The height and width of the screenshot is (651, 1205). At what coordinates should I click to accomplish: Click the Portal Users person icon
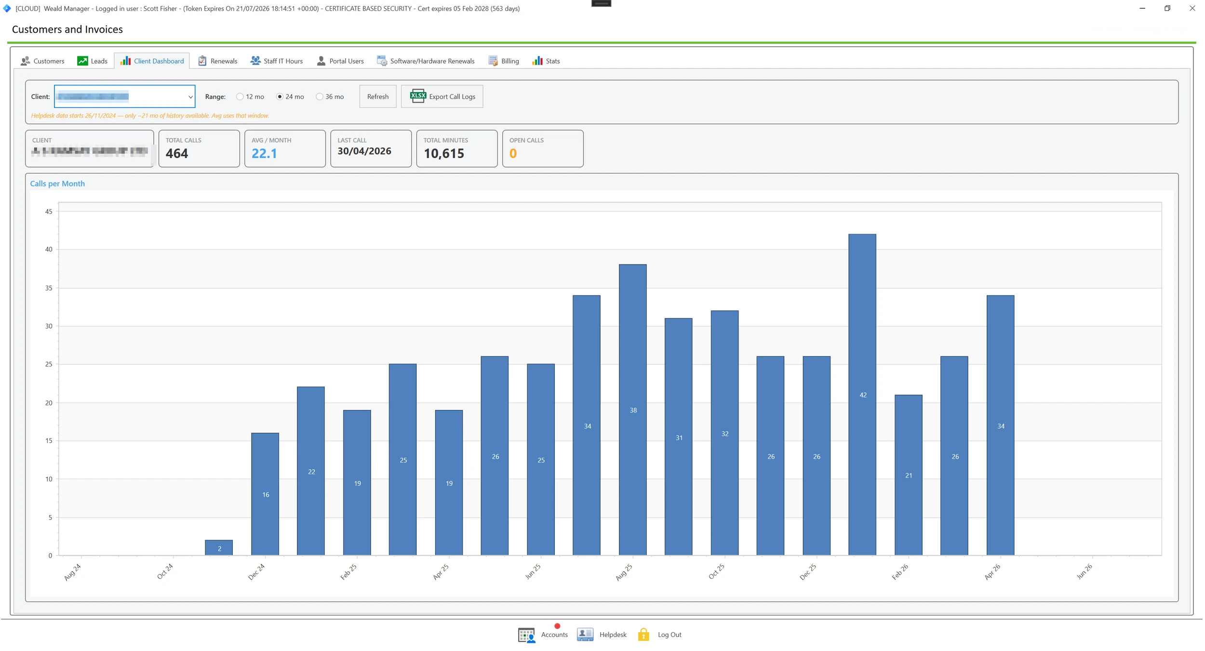(321, 61)
